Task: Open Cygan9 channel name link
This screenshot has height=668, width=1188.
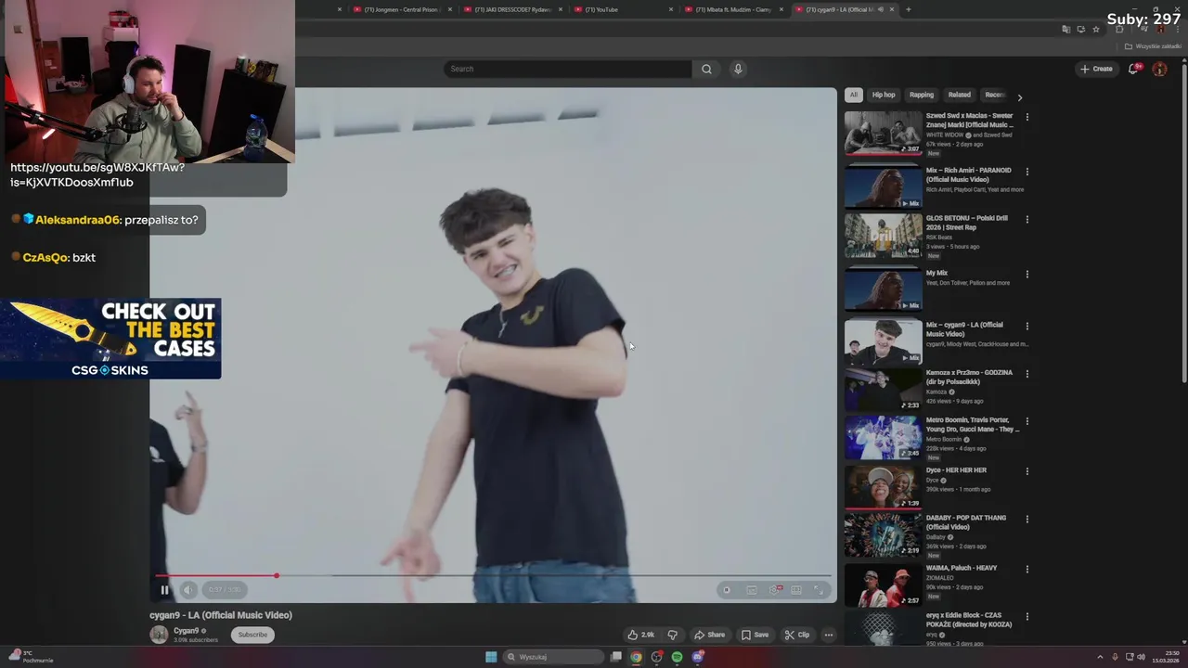Action: (186, 631)
